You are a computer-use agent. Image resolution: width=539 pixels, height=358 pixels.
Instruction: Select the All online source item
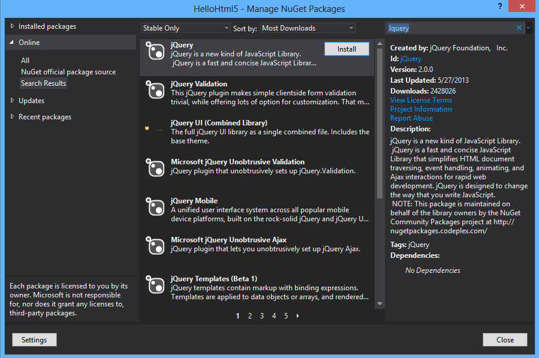25,61
